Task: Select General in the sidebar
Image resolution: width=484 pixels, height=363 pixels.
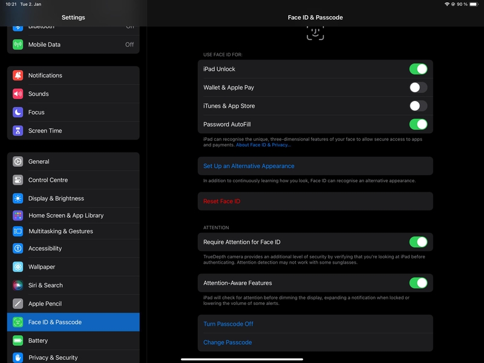Action: tap(73, 162)
